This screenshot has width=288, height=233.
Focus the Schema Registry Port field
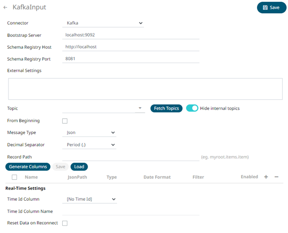point(131,59)
